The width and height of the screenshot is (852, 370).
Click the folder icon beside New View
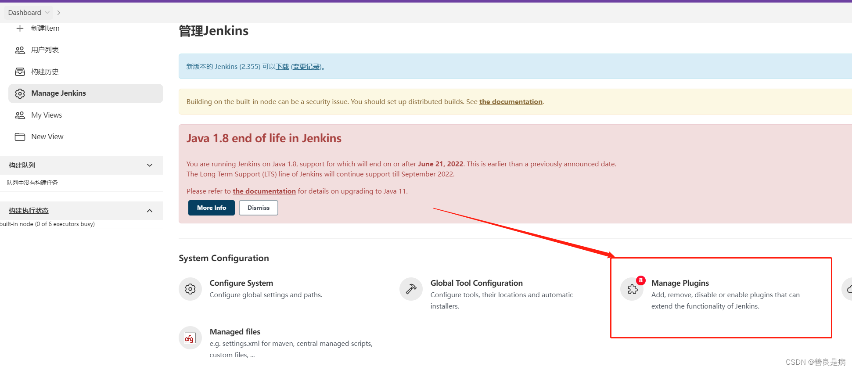[20, 137]
